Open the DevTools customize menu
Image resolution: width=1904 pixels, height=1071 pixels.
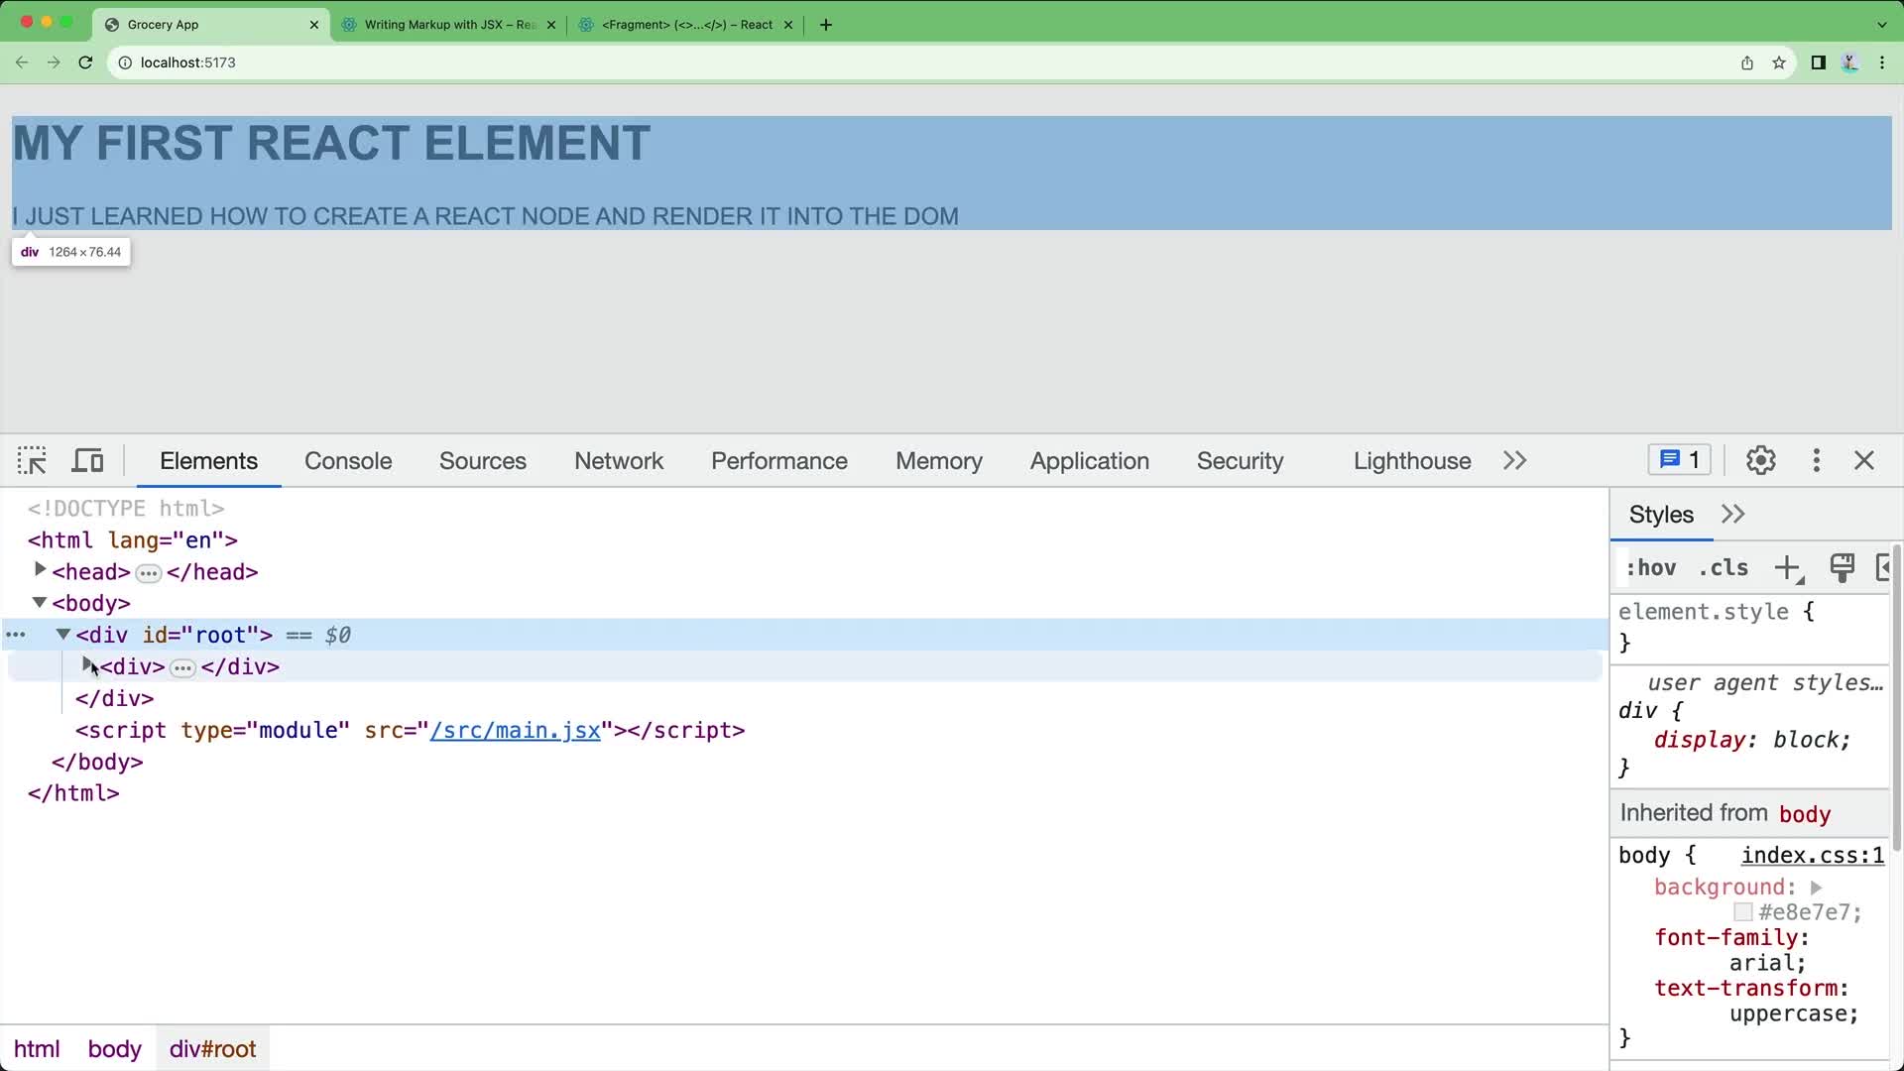1816,460
